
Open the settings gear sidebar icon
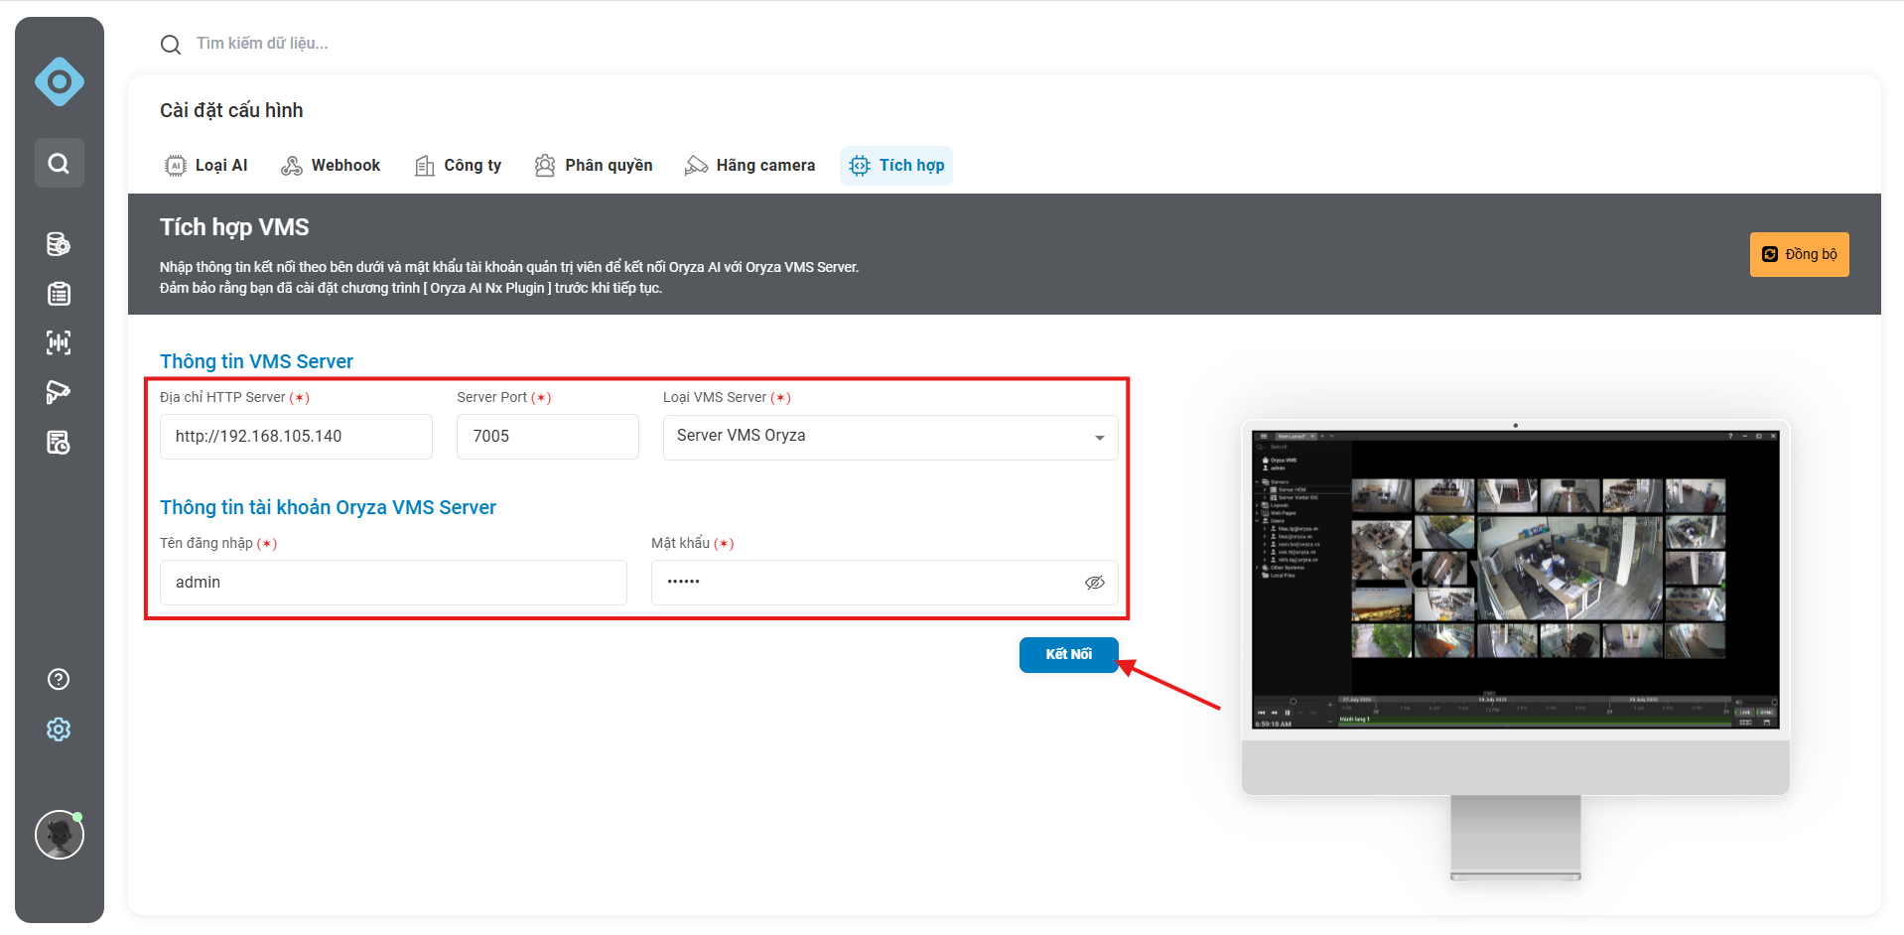click(x=59, y=730)
